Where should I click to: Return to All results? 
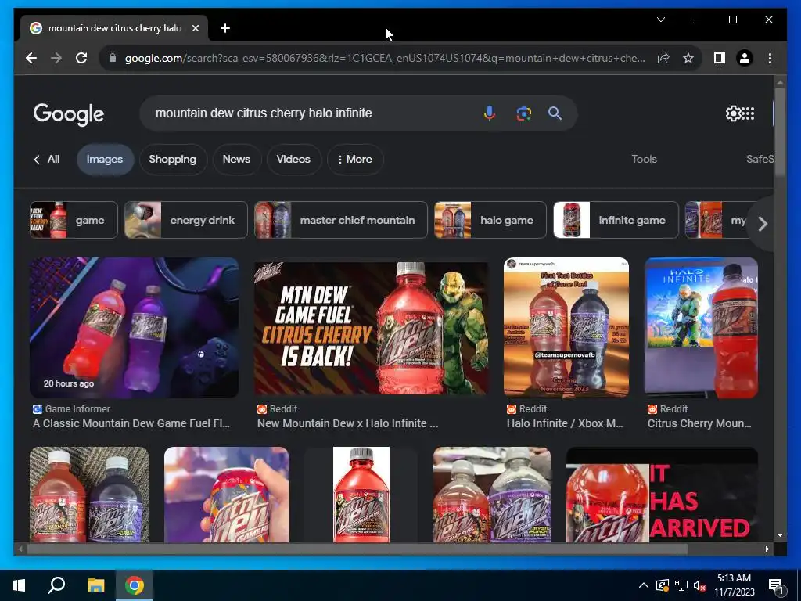[x=47, y=160]
